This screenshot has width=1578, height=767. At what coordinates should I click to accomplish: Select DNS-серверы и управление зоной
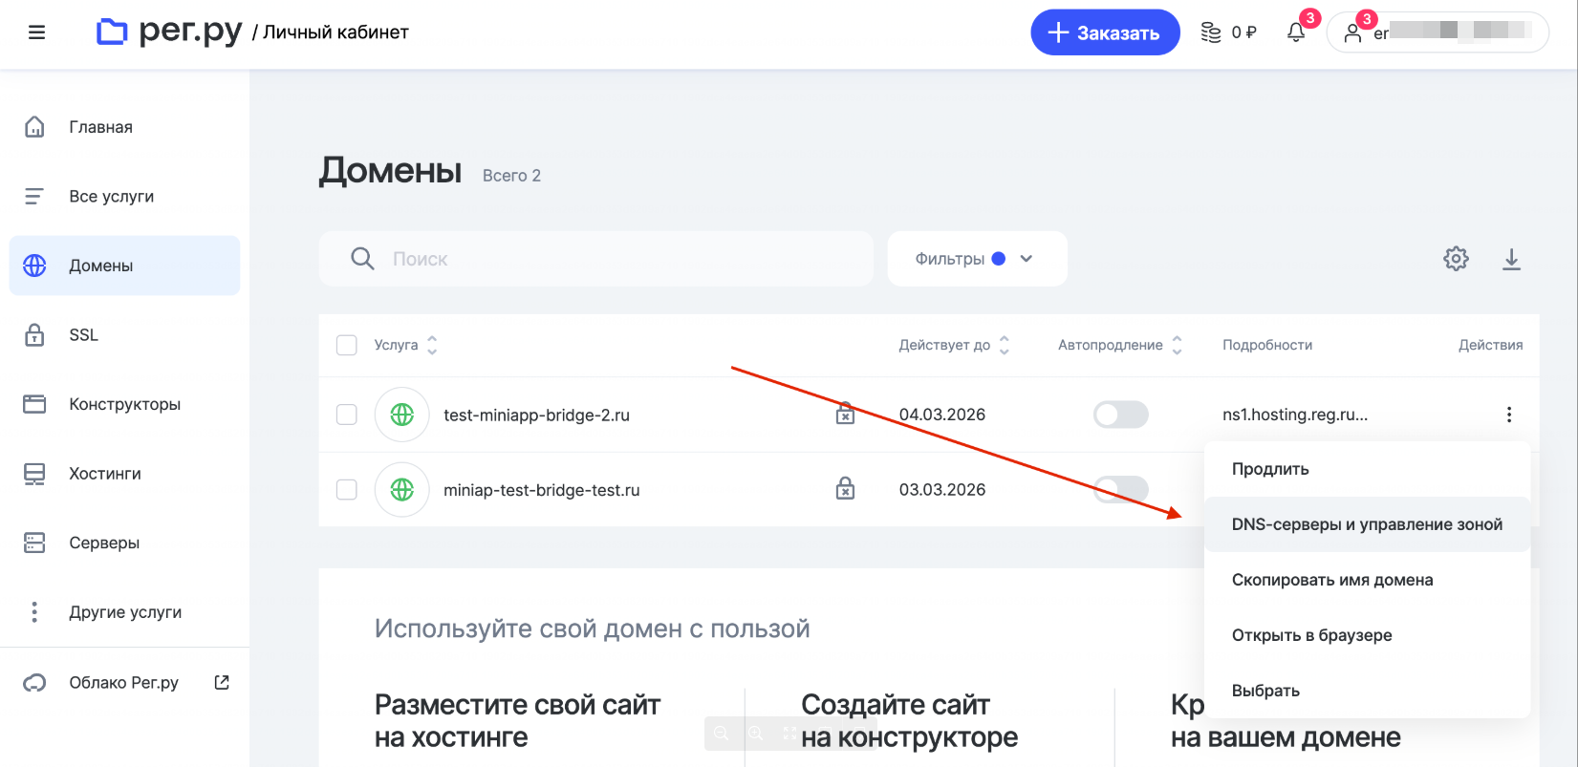click(x=1366, y=524)
